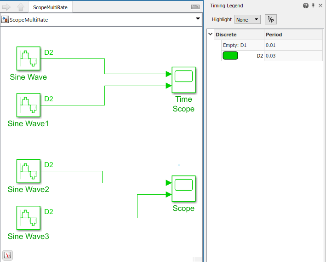Click the navigate up arrow icon
This screenshot has height=262, width=326.
click(21, 7)
